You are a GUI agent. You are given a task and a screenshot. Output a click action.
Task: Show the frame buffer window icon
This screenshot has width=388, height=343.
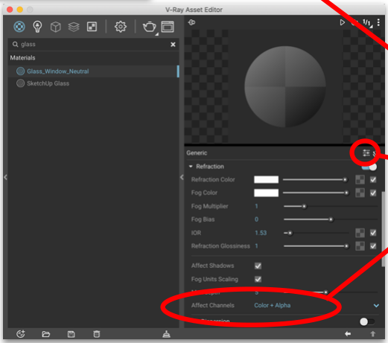[168, 27]
